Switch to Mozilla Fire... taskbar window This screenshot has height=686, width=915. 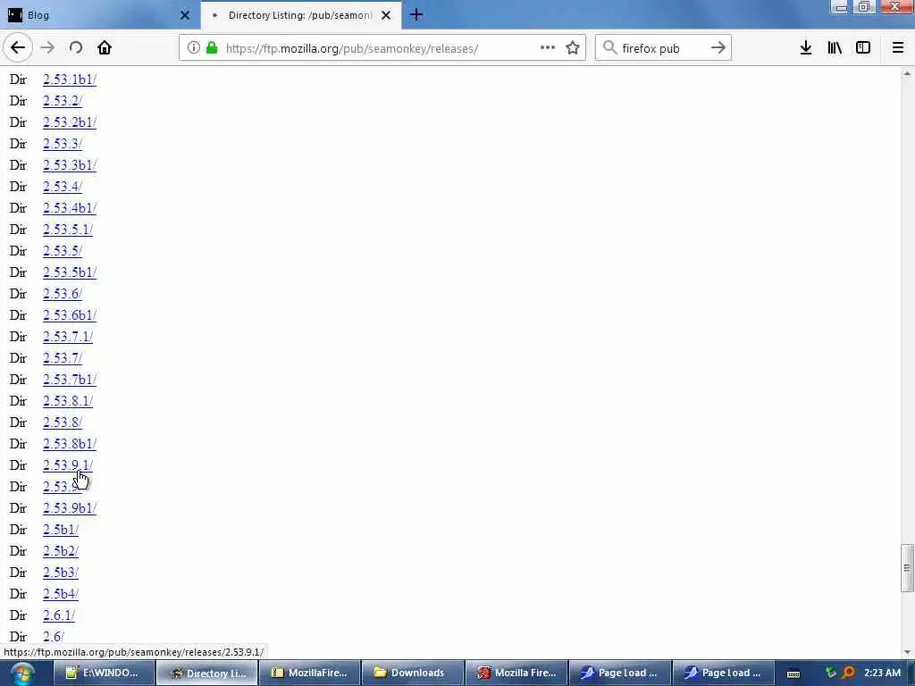click(516, 673)
